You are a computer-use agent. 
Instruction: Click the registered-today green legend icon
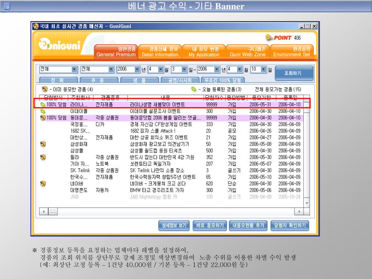coord(194,89)
